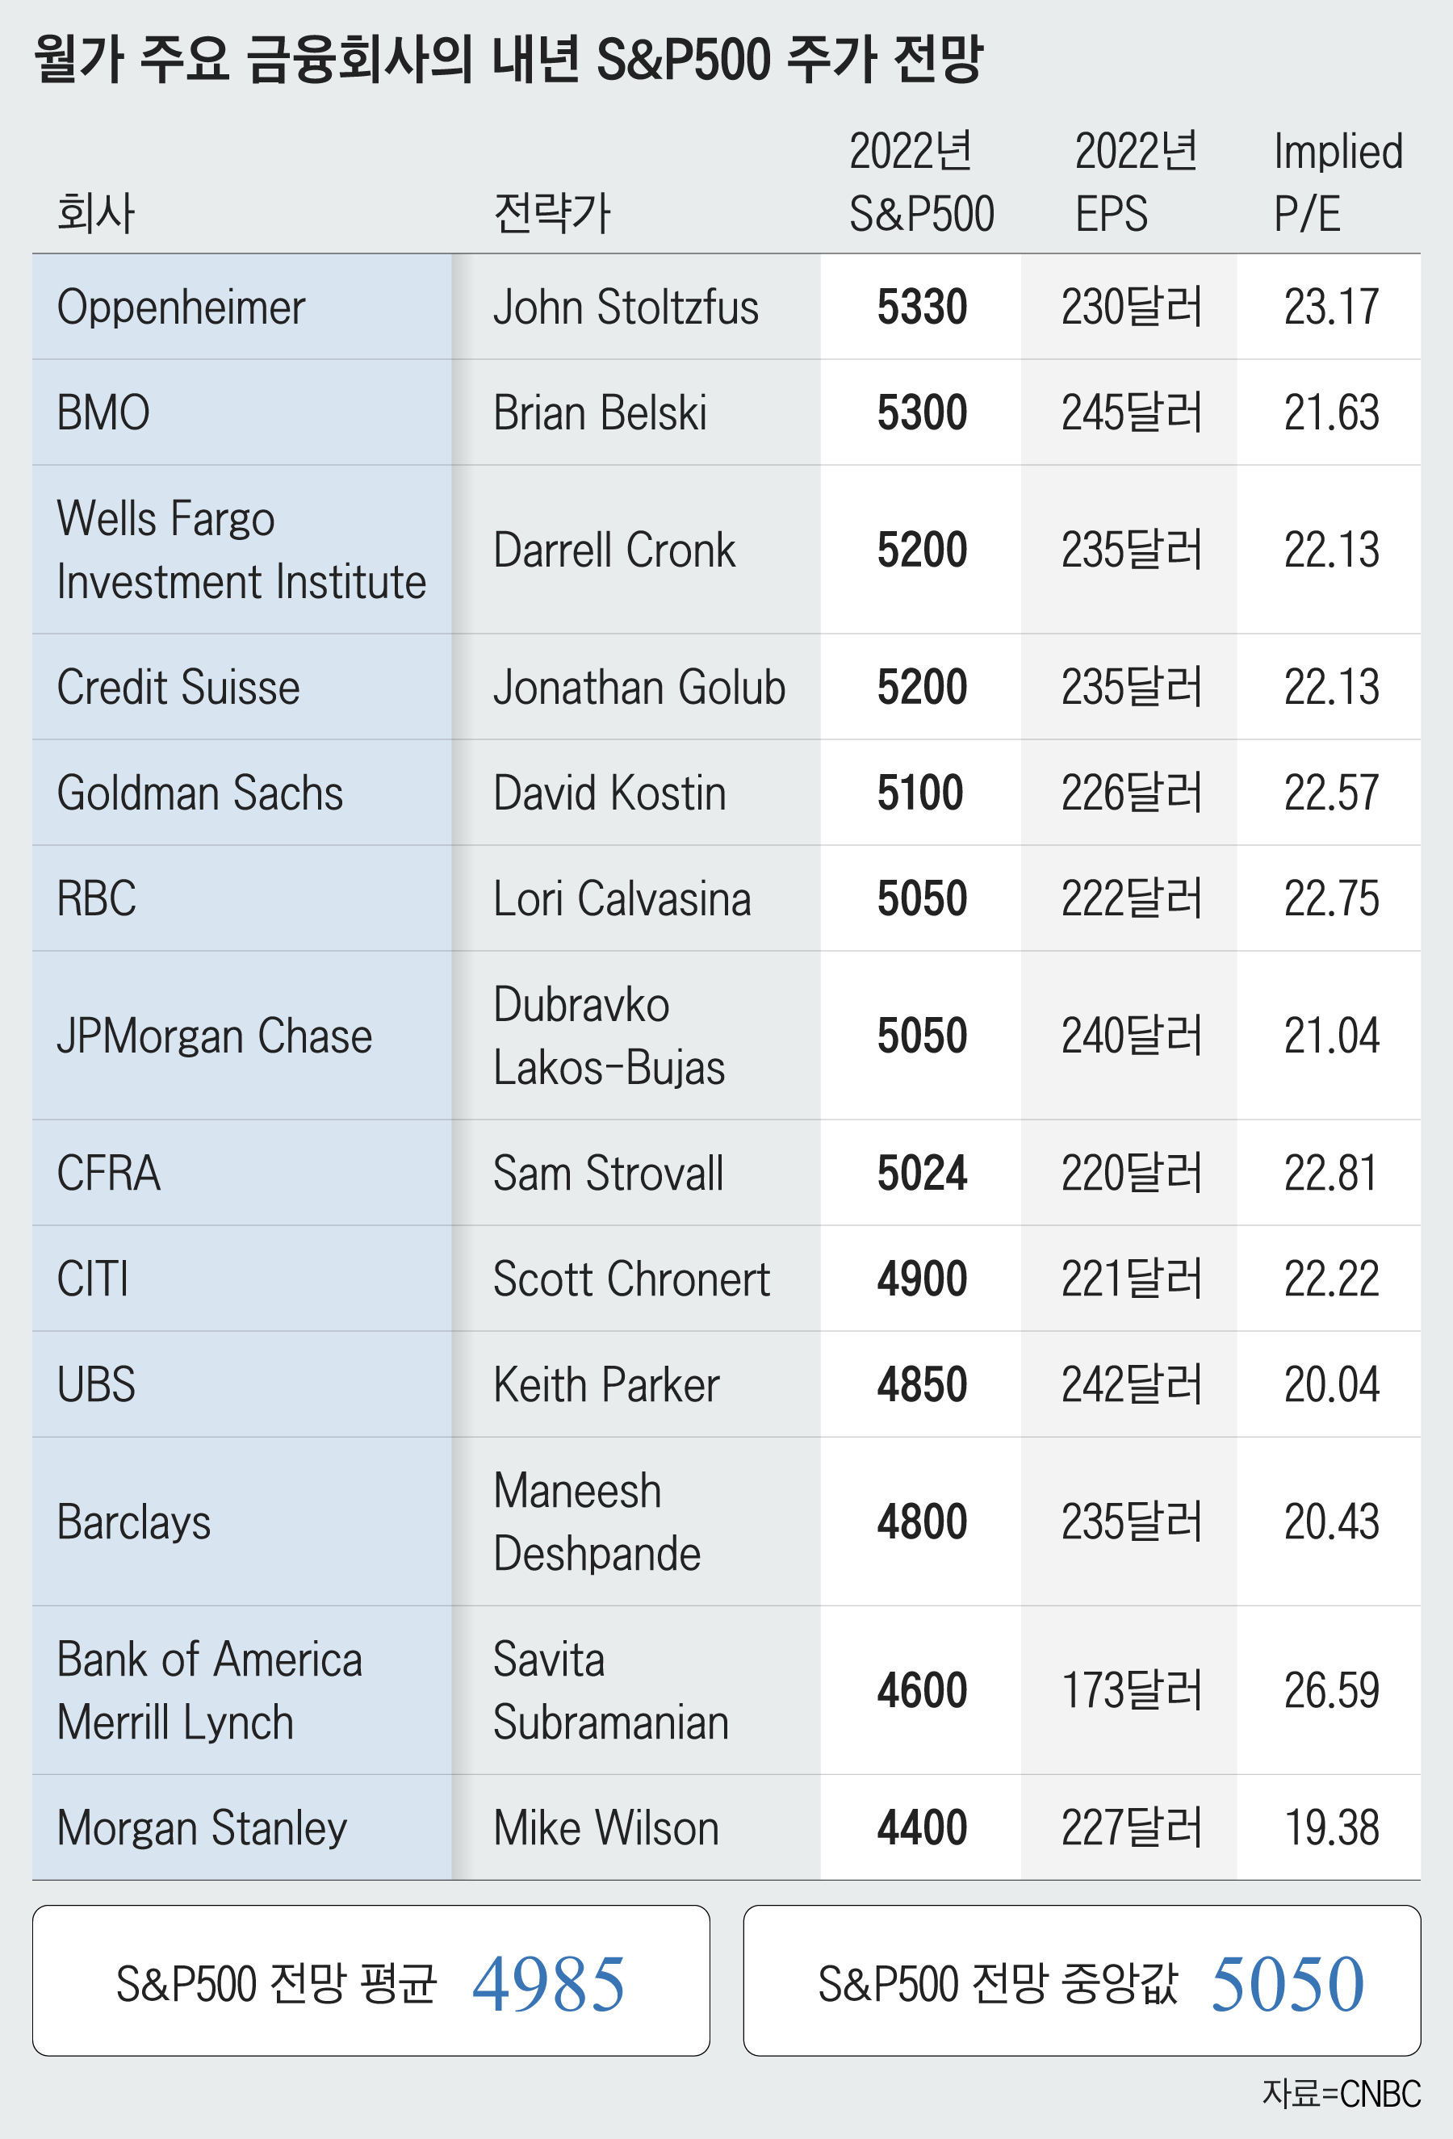Click the Oppenheimer company cell
This screenshot has height=2139, width=1453.
click(180, 308)
